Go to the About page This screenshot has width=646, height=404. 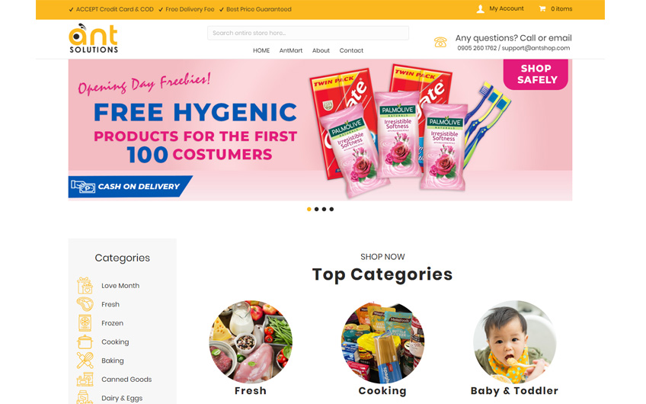tap(321, 50)
